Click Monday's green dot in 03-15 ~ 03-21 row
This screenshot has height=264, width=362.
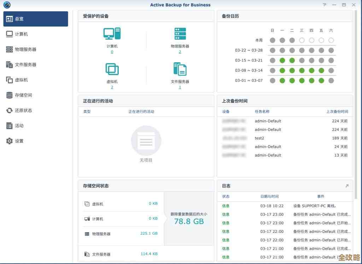coord(282,60)
